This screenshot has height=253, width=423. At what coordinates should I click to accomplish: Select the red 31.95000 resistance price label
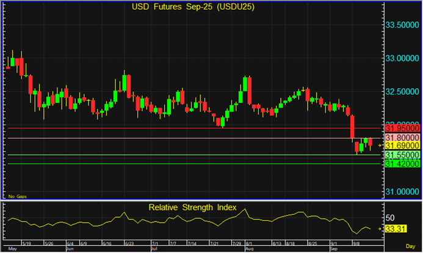[402, 128]
